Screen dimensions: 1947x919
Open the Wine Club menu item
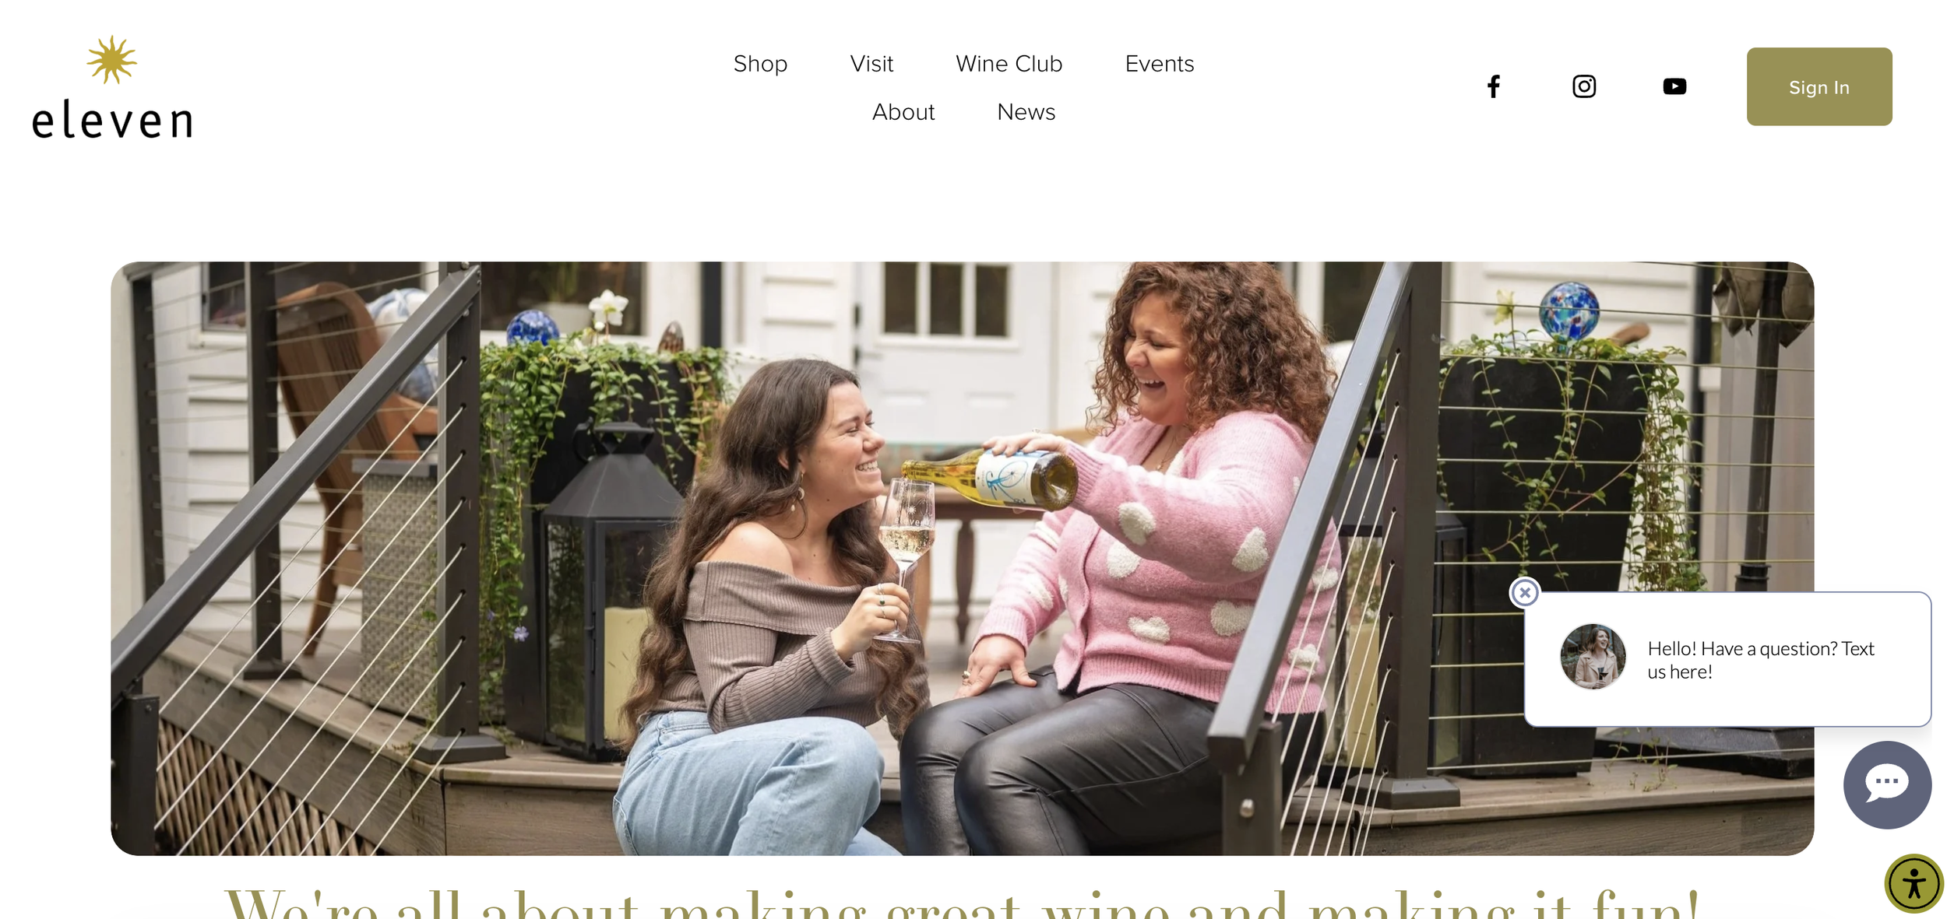click(1009, 64)
